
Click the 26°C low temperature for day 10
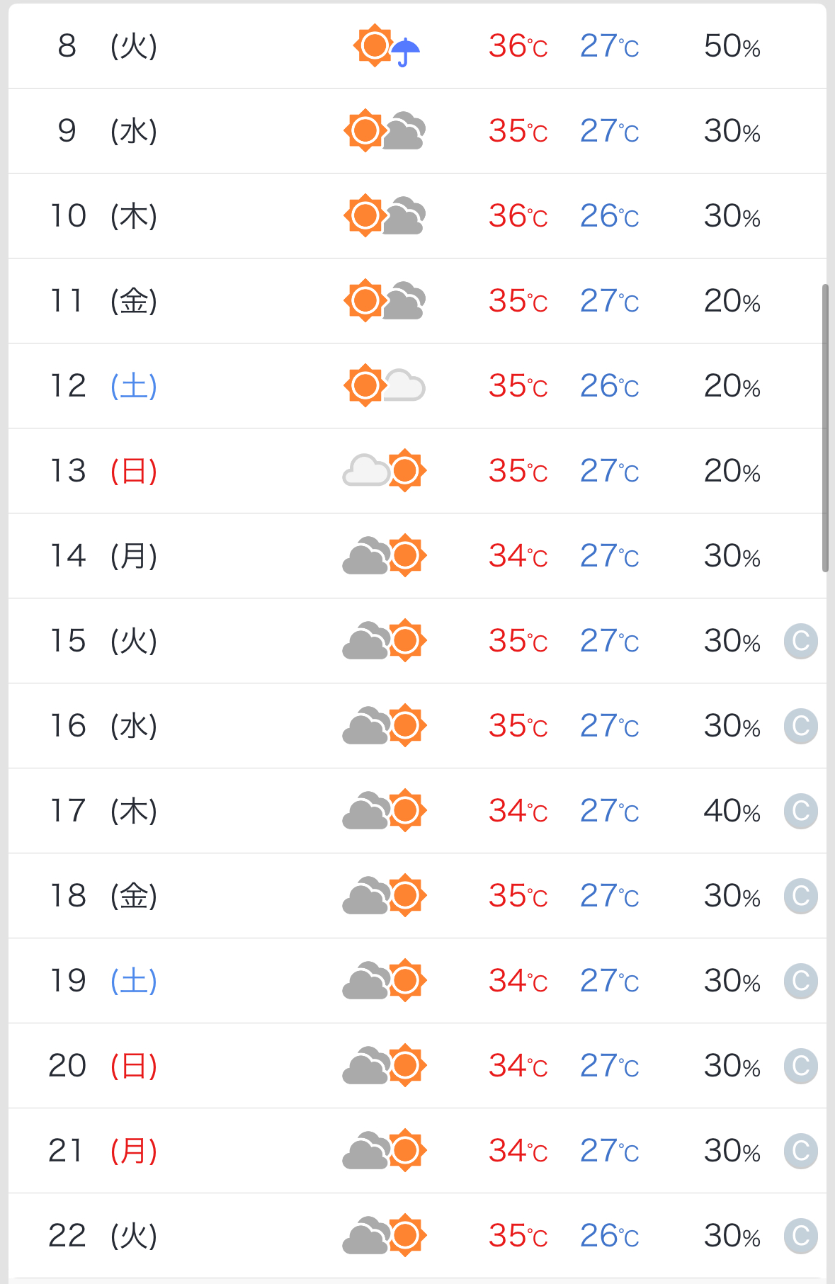[610, 216]
